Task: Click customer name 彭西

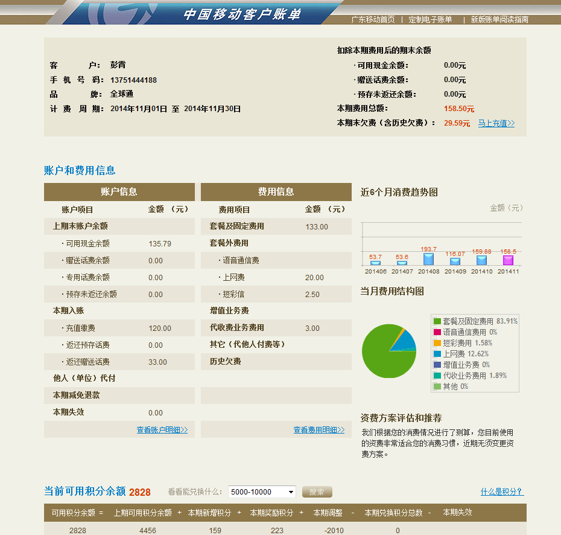Action: [x=118, y=65]
